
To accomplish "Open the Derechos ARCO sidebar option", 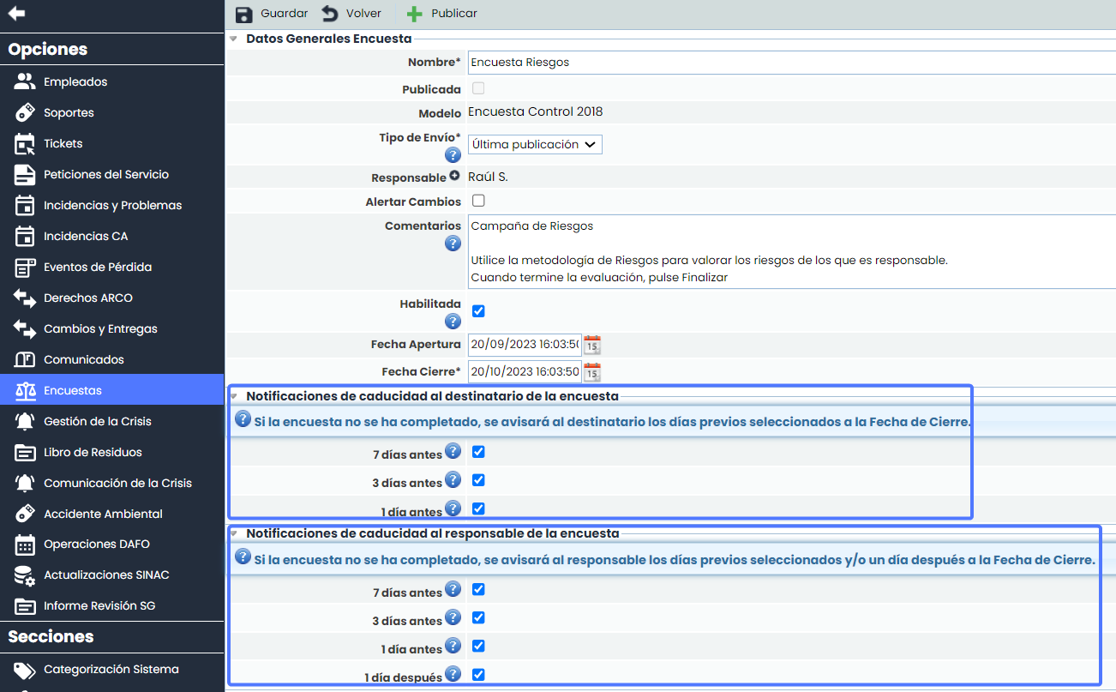I will (88, 298).
